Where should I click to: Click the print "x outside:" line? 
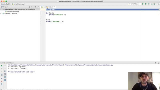(54, 21)
